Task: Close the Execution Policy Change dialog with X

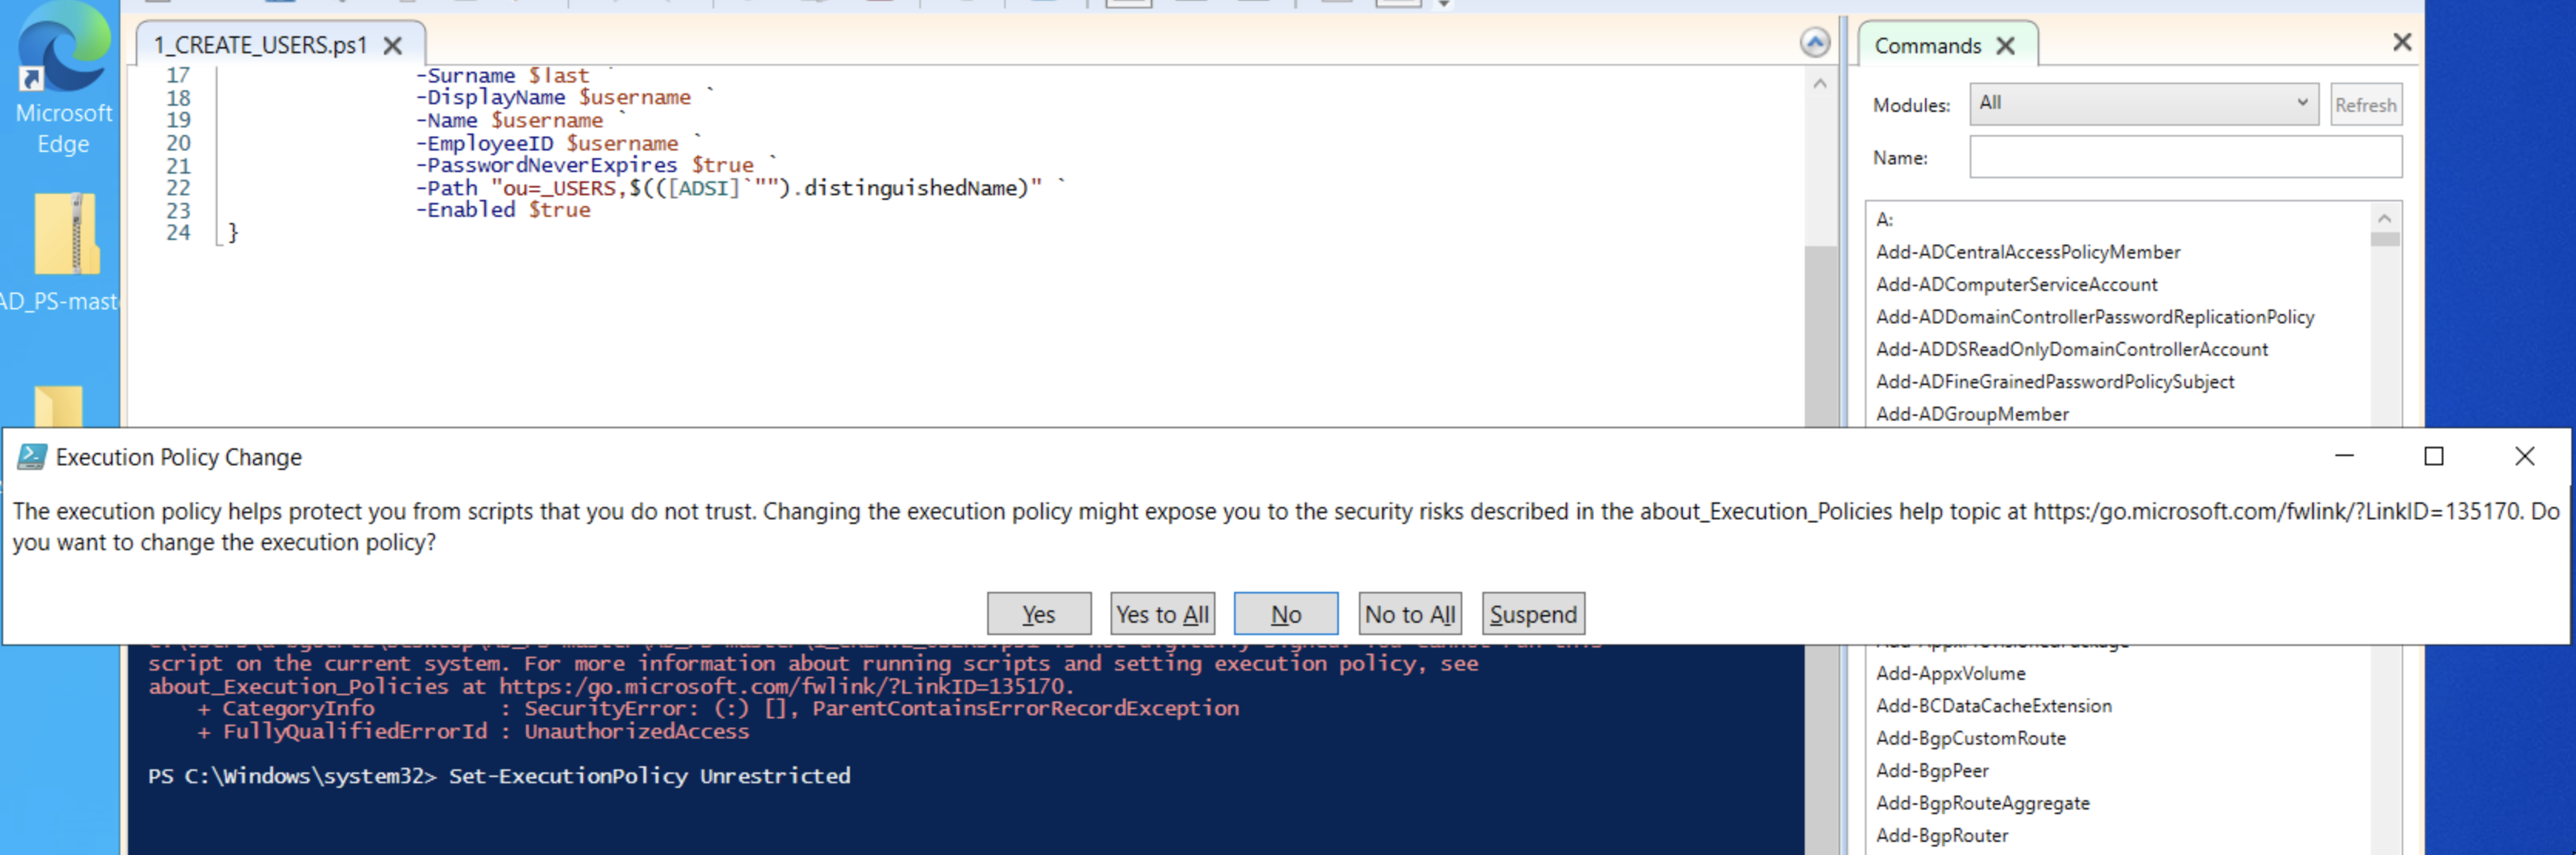Action: (x=2527, y=457)
